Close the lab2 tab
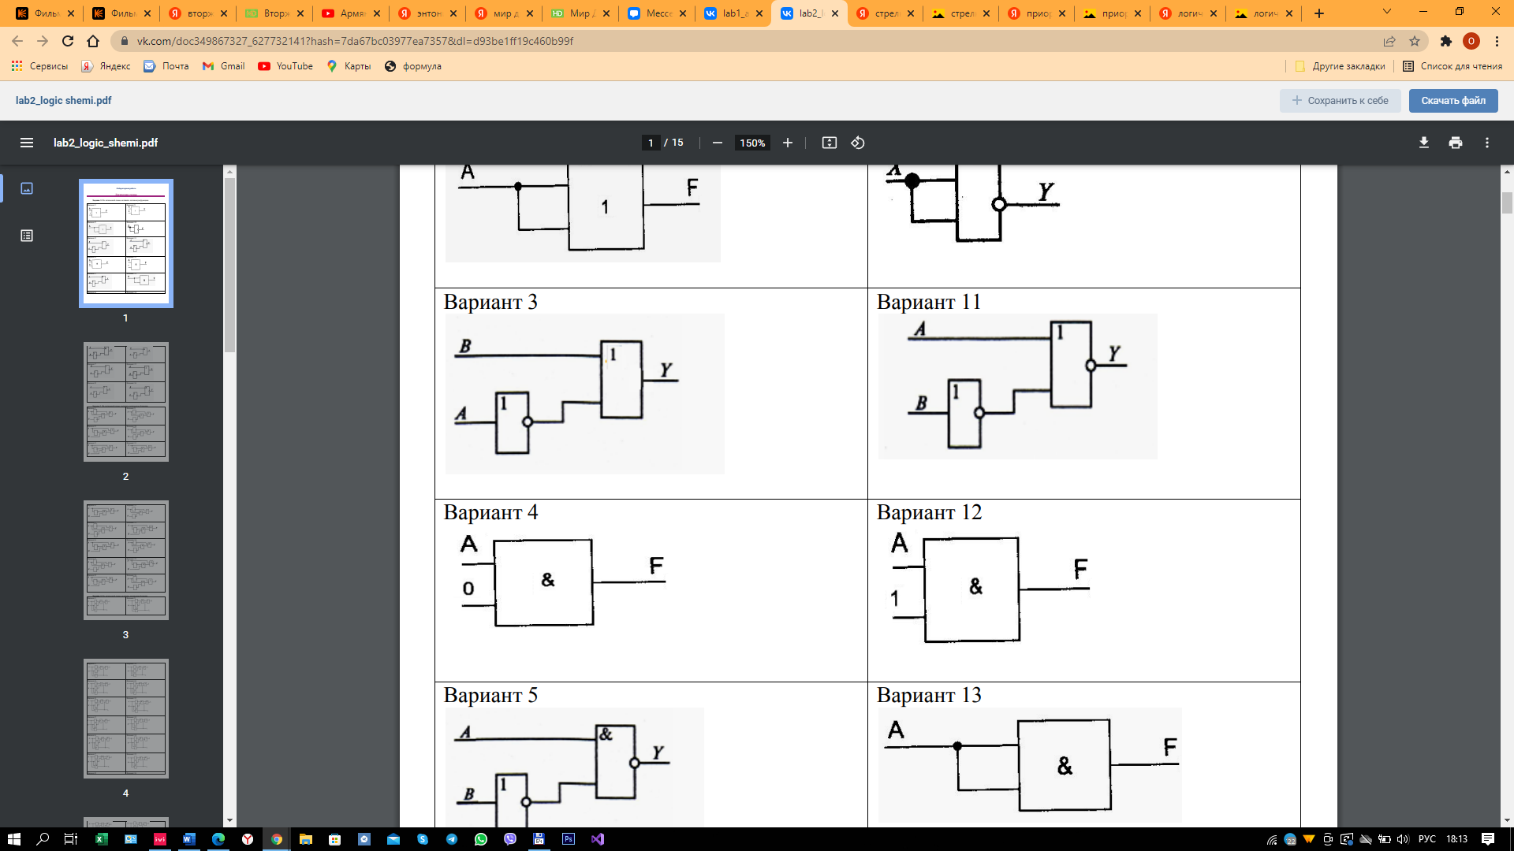This screenshot has height=851, width=1514. (835, 13)
